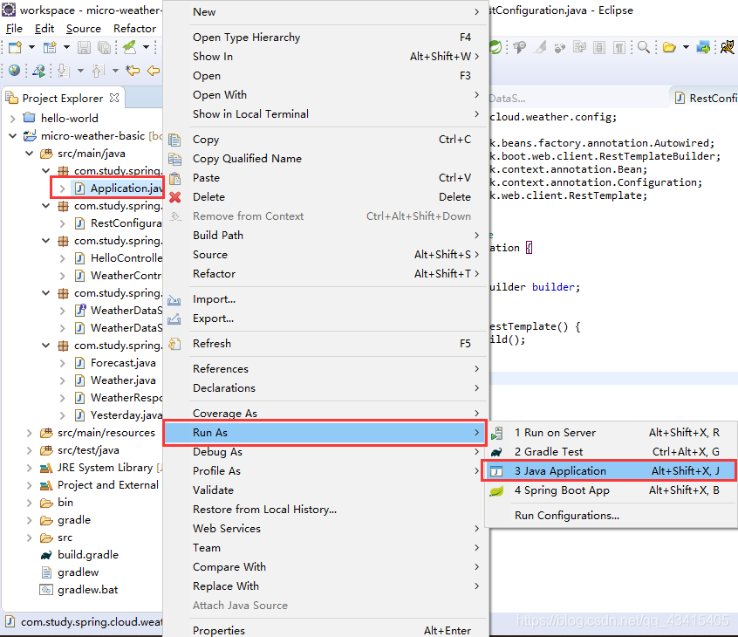This screenshot has height=637, width=738.
Task: Choose 4 Spring Boot App
Action: (611, 490)
